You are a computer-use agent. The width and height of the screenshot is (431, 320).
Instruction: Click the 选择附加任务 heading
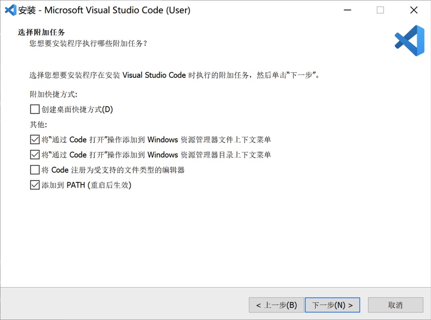point(41,32)
